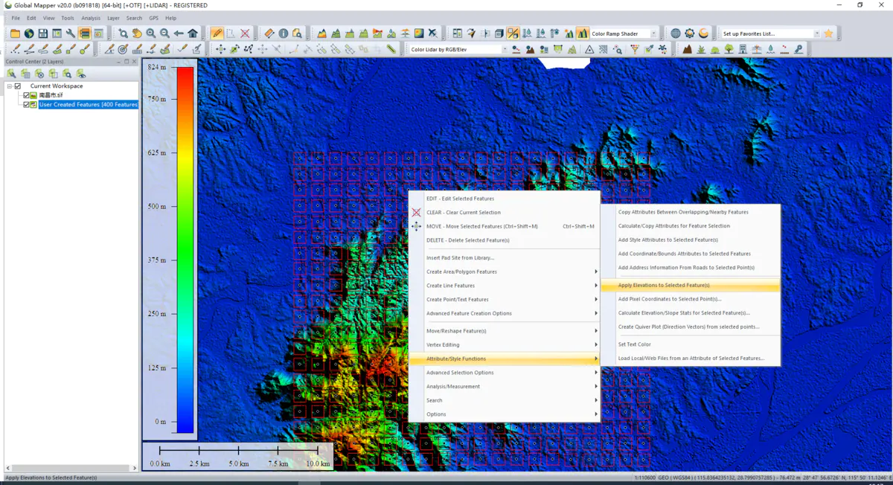Select the Pan hand tool

pos(136,33)
